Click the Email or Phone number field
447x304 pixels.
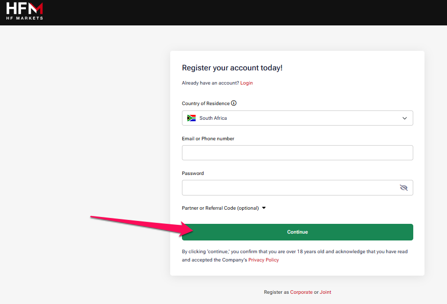pyautogui.click(x=297, y=152)
